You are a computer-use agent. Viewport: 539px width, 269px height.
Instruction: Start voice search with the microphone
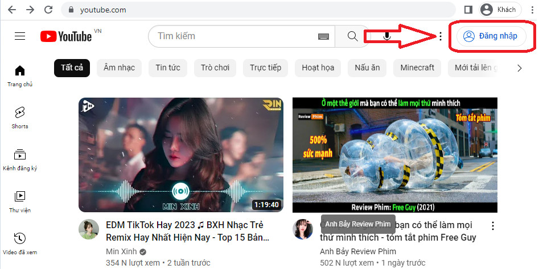pyautogui.click(x=387, y=36)
